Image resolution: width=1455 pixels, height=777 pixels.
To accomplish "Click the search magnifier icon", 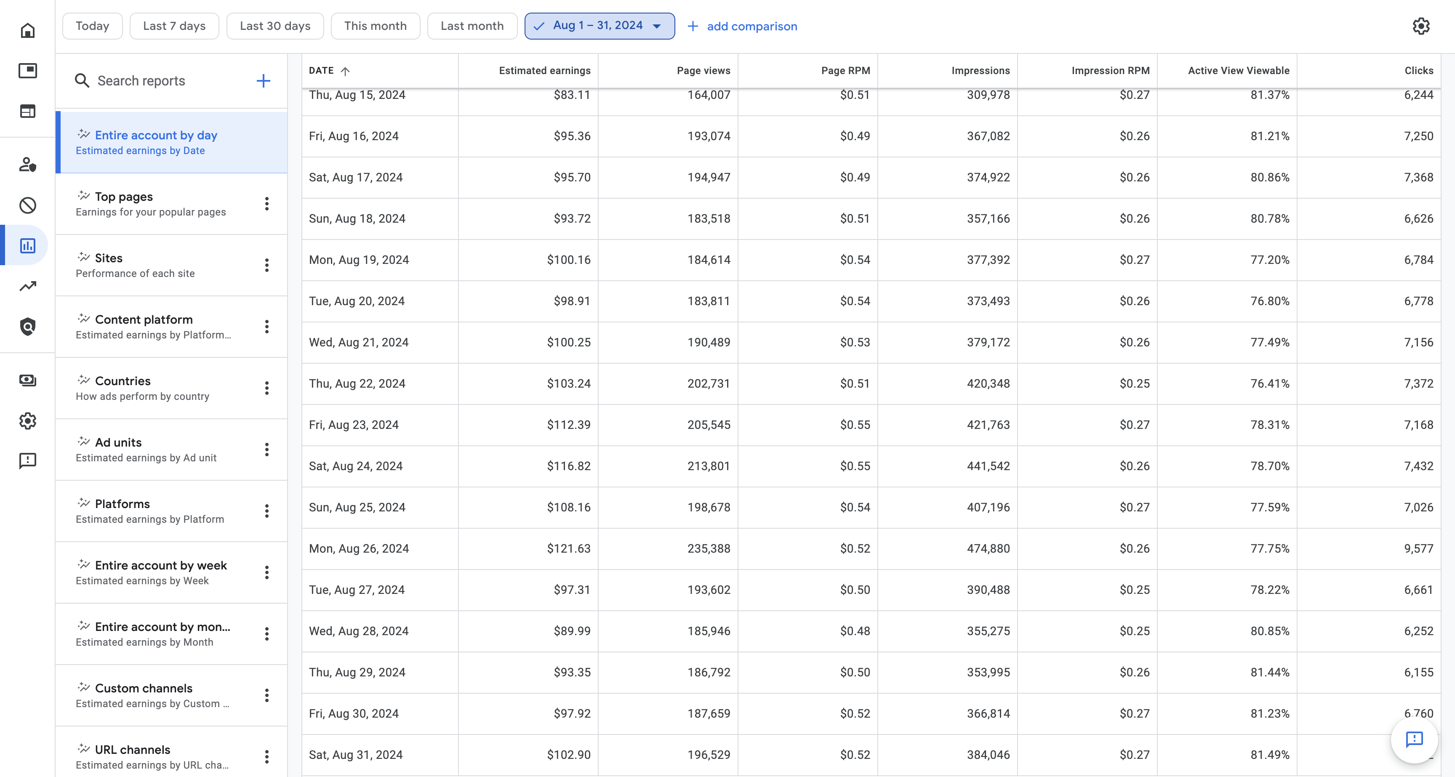I will (82, 81).
